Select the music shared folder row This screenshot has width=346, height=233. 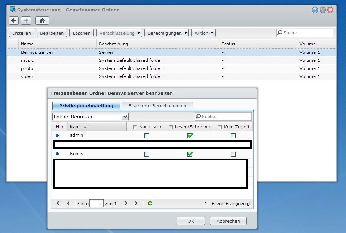172,60
